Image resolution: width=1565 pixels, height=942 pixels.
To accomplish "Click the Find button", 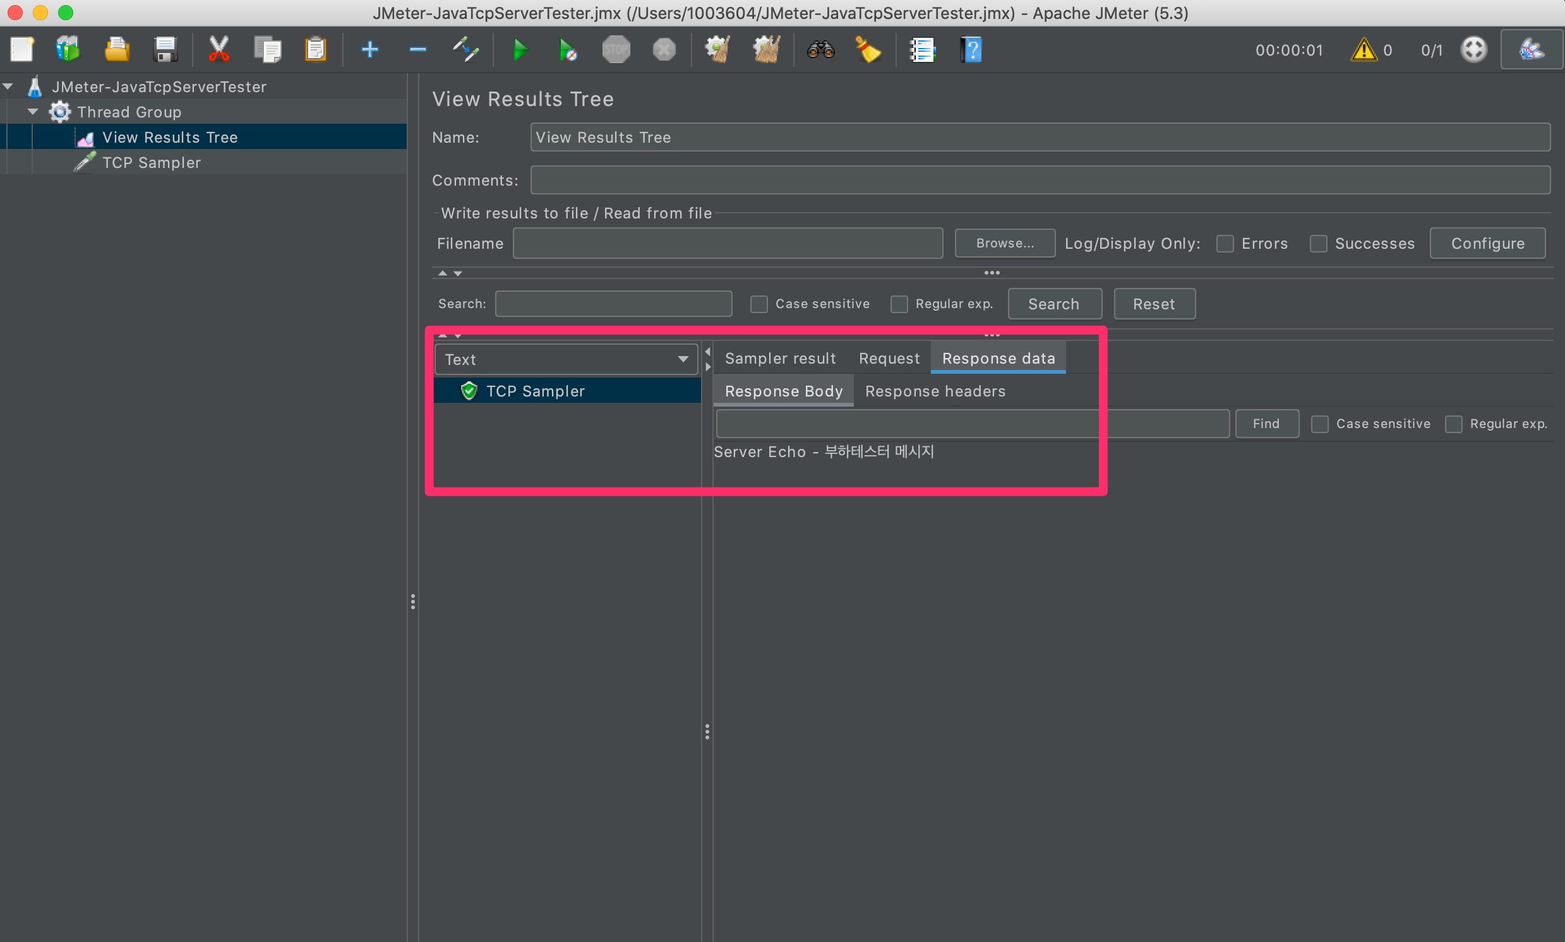I will pyautogui.click(x=1267, y=424).
